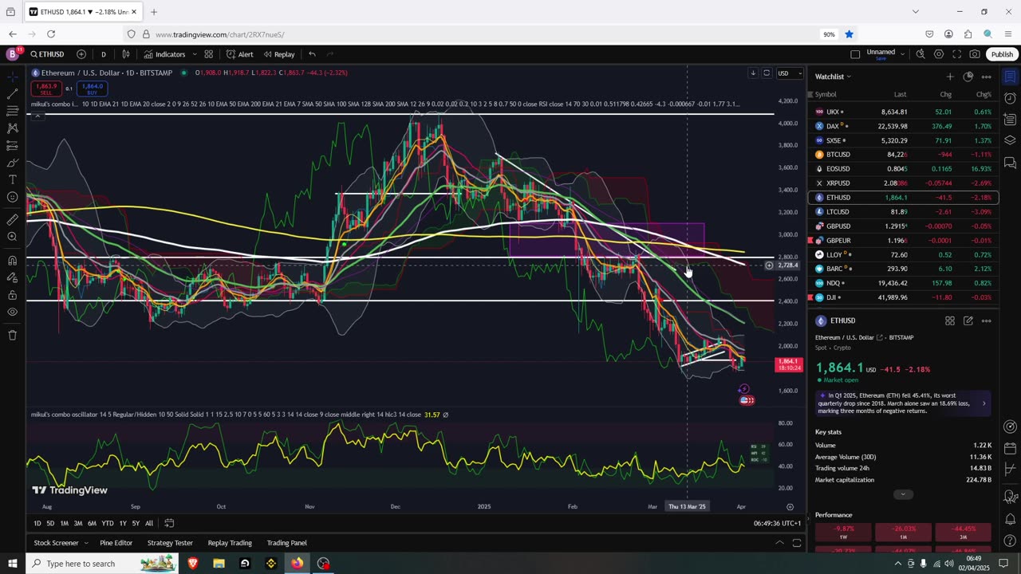
Task: Open chart settings hexagon icon
Action: pyautogui.click(x=939, y=54)
